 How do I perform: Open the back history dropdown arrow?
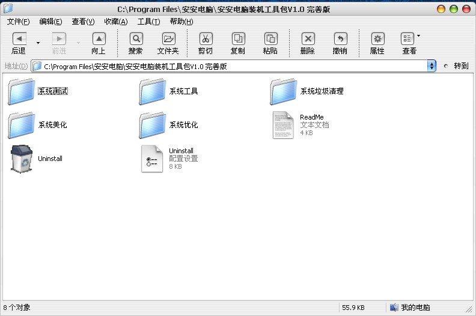point(38,43)
